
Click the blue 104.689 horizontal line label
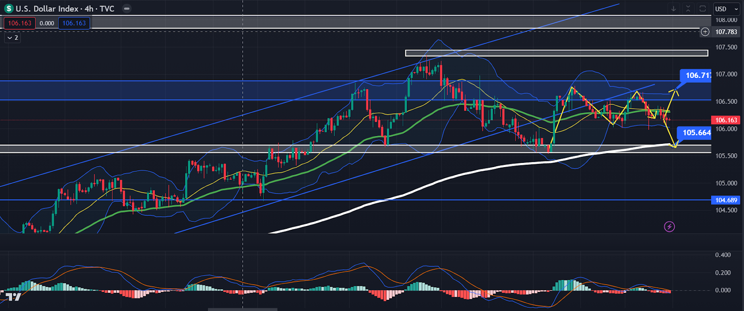726,200
